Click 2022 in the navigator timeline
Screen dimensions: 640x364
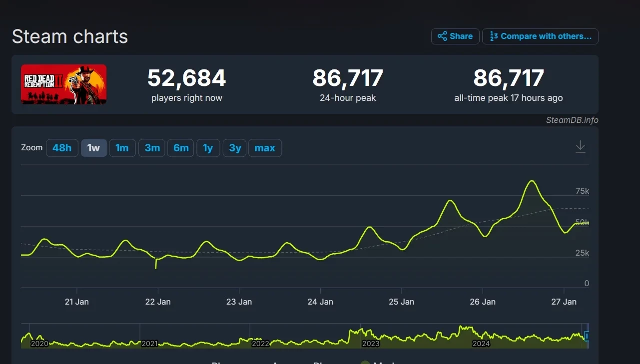pyautogui.click(x=260, y=344)
